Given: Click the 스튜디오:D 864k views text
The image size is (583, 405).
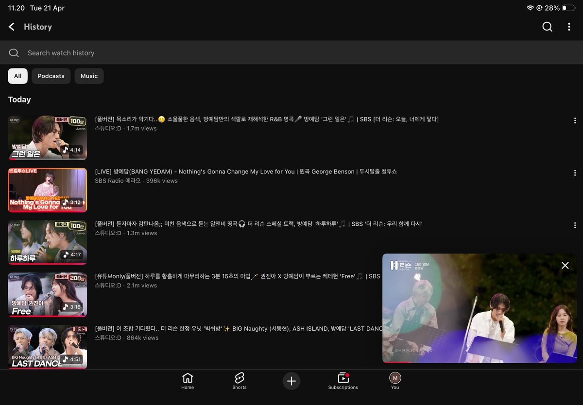Looking at the screenshot, I should point(126,337).
